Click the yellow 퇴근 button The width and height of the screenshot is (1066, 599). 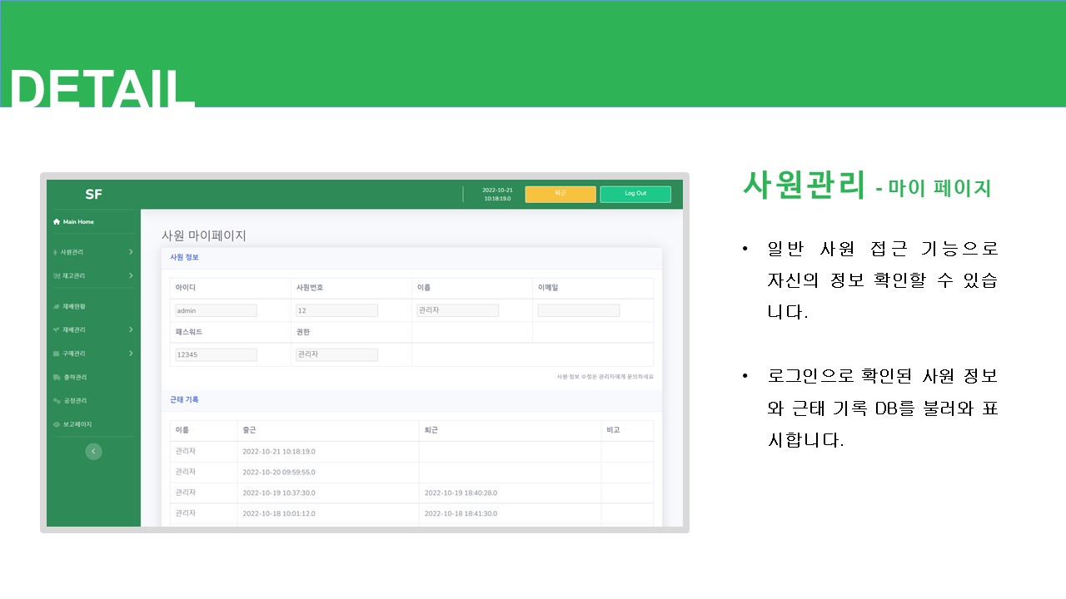[560, 194]
